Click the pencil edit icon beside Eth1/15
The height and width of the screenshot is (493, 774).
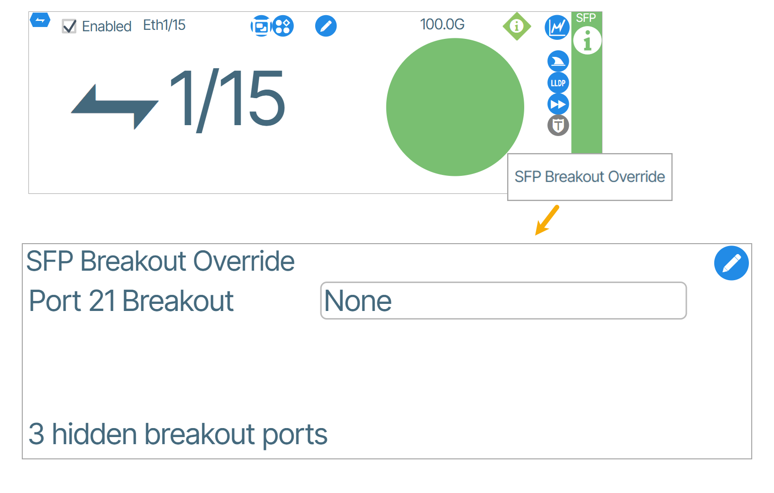click(326, 26)
